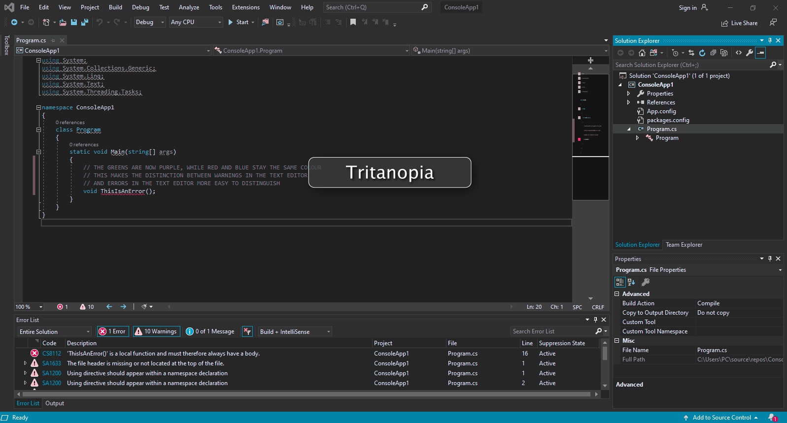Click the error count indicator in editor bar

[63, 307]
